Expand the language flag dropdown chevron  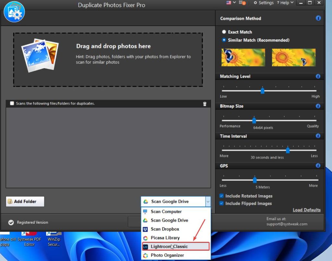point(234,3)
